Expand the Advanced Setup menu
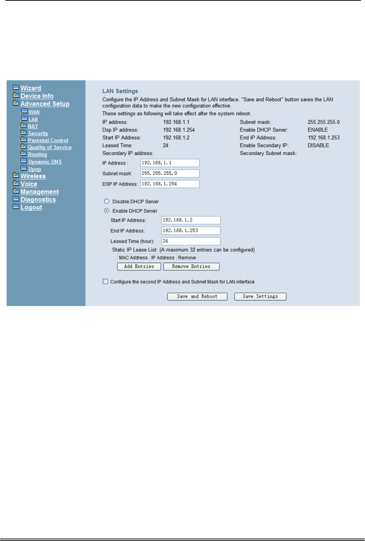 click(45, 104)
